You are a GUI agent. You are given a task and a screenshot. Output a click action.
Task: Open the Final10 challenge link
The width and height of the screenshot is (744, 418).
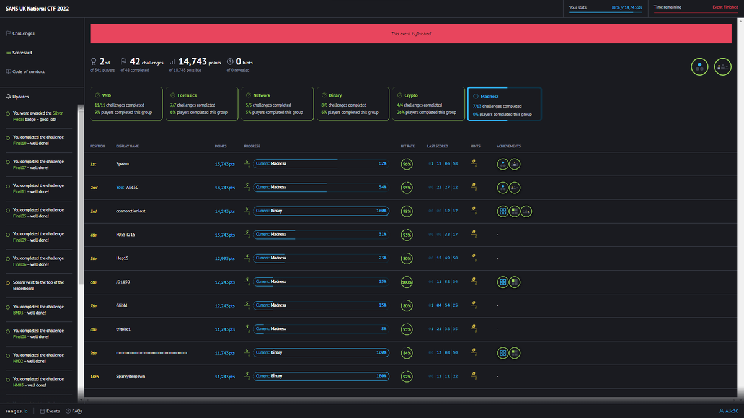(x=20, y=144)
